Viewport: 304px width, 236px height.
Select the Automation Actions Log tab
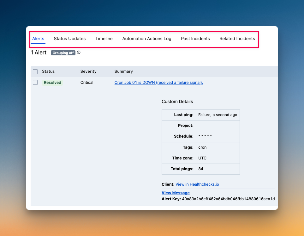[x=146, y=39]
